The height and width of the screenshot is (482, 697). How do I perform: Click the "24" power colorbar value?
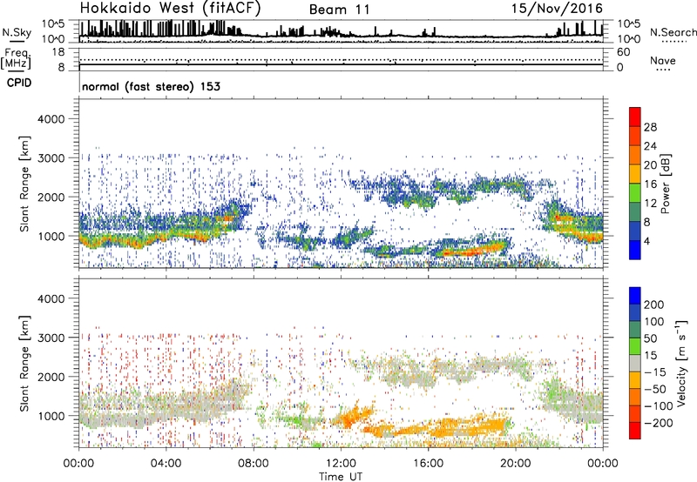(x=650, y=146)
